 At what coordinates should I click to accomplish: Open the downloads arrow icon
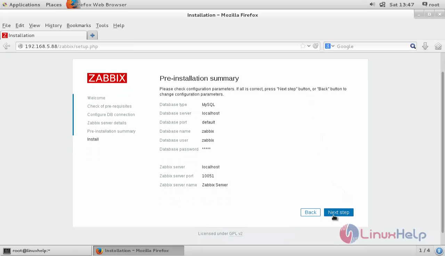tap(425, 46)
